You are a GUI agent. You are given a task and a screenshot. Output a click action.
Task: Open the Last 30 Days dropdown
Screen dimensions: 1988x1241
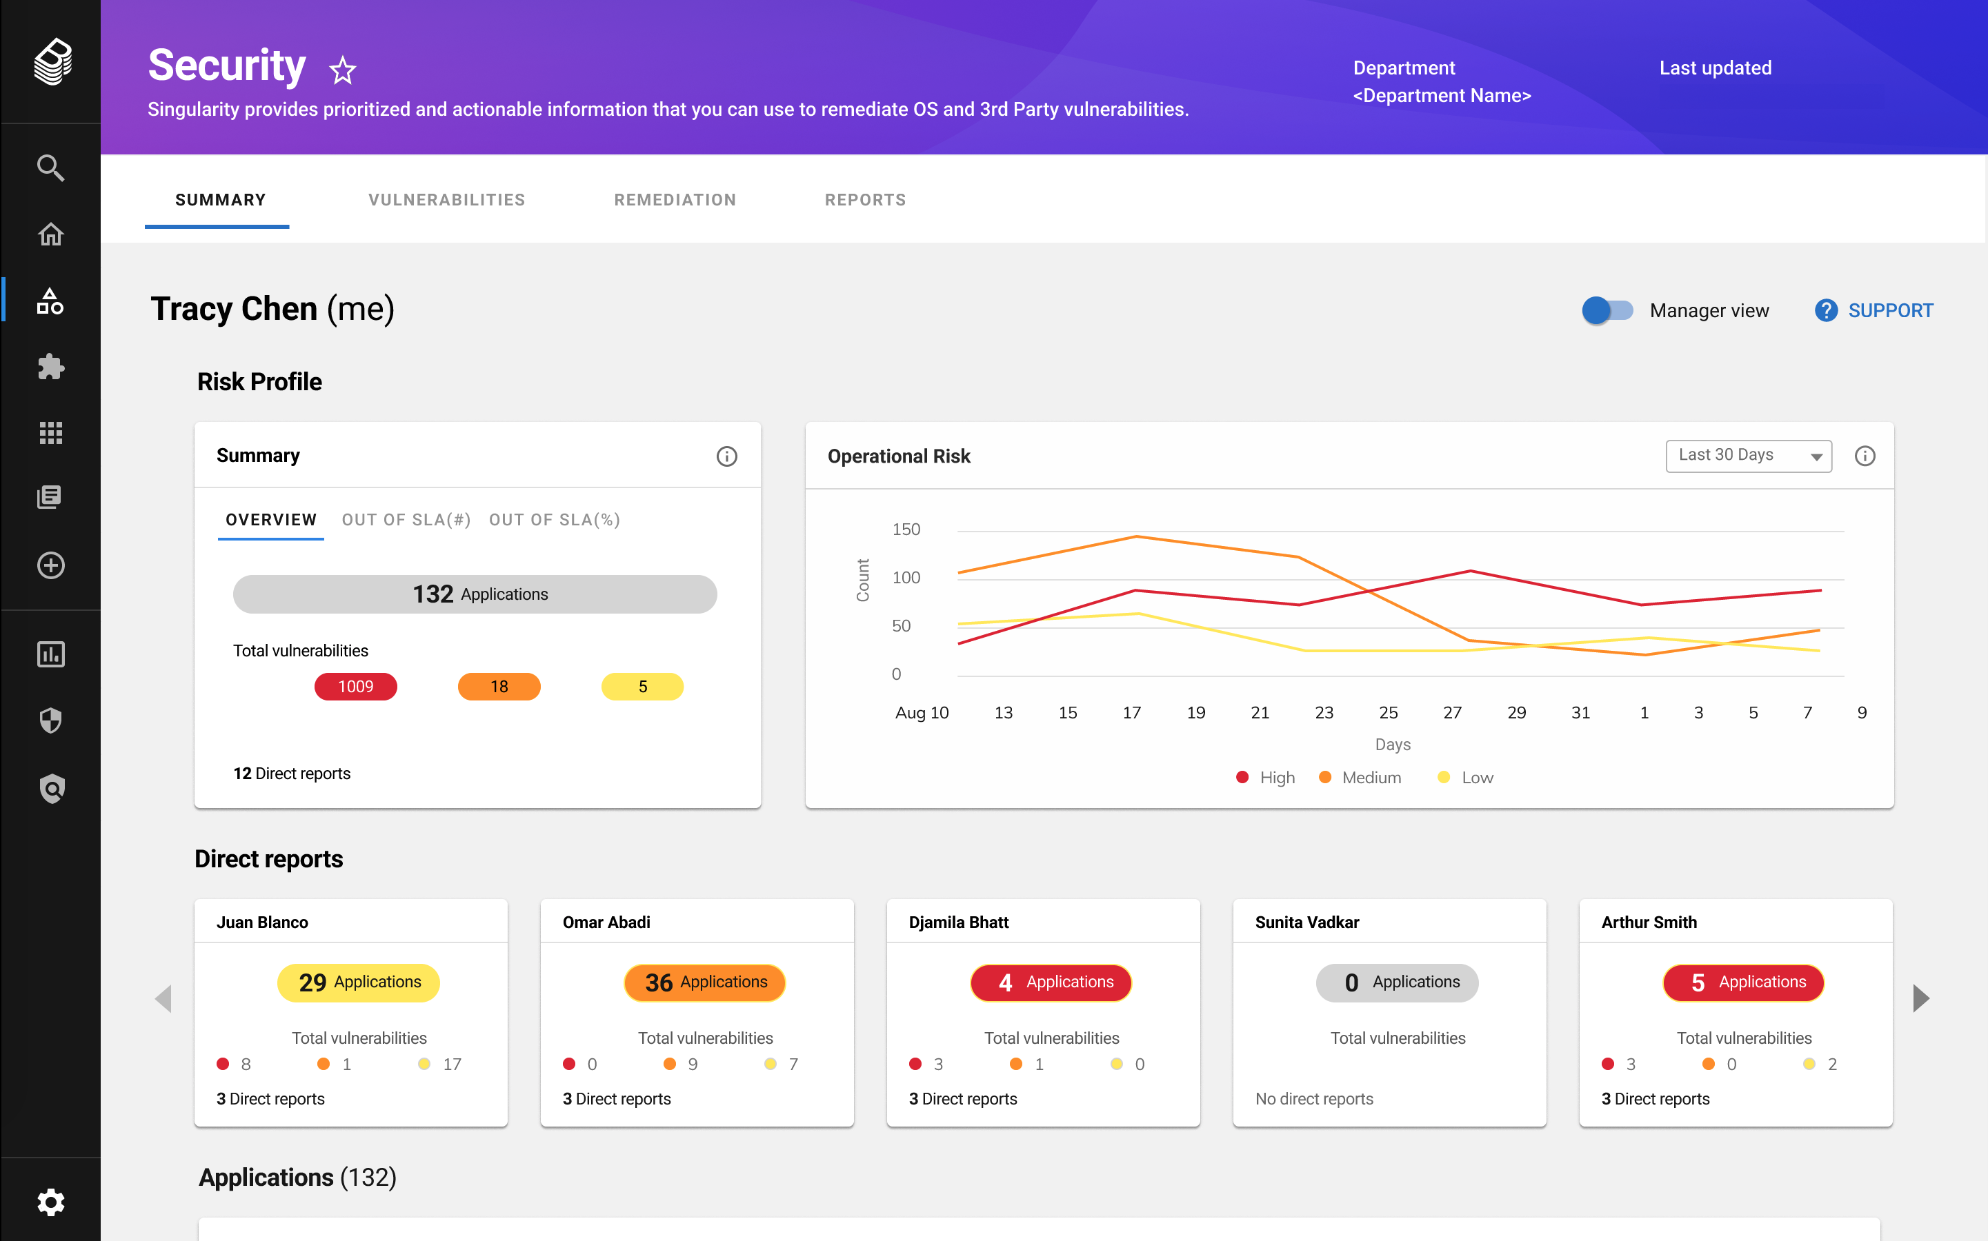(x=1748, y=456)
